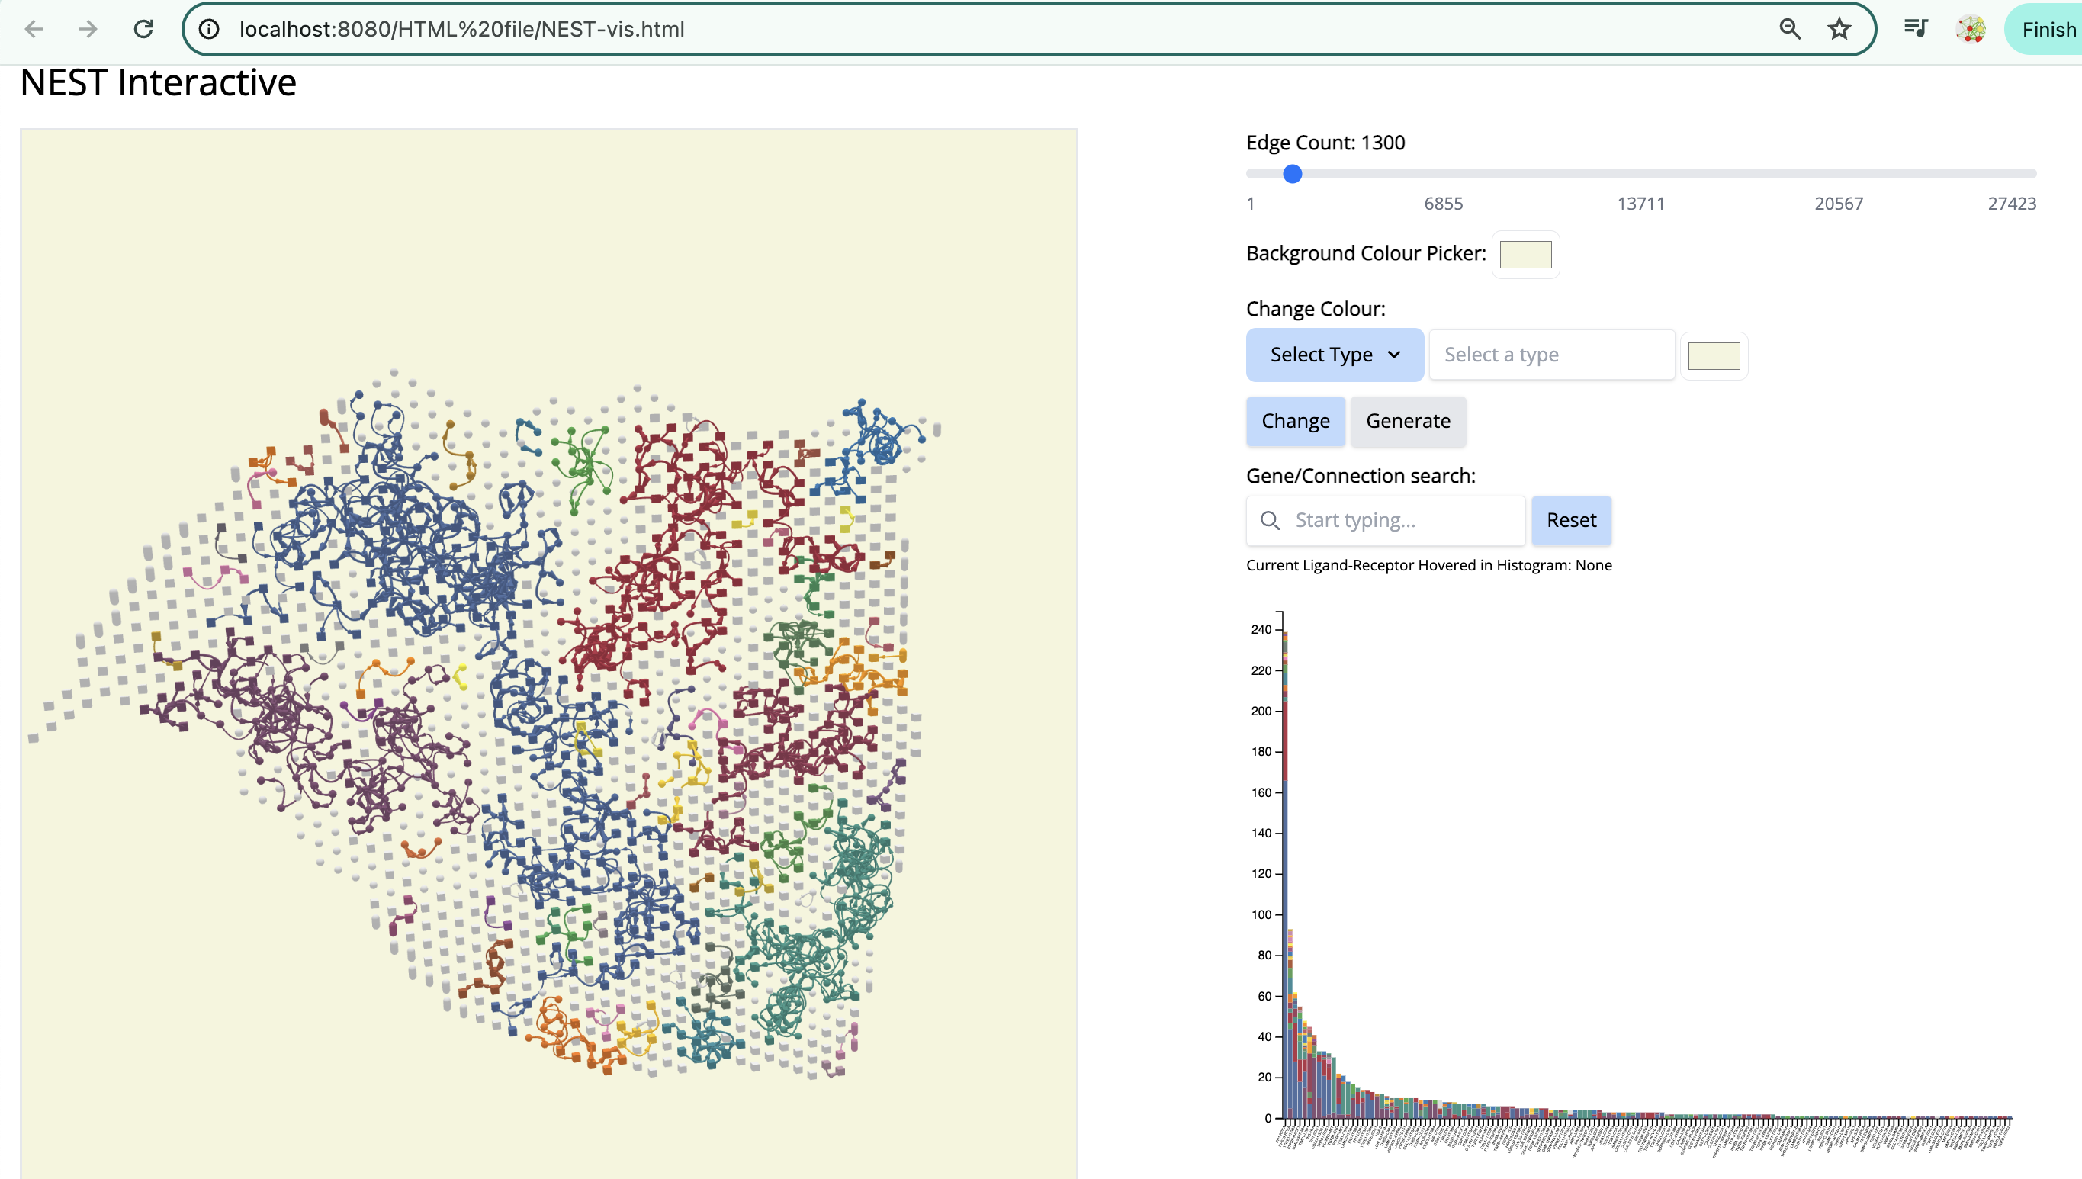2082x1179 pixels.
Task: Open the Background Colour Picker swatch
Action: coord(1525,254)
